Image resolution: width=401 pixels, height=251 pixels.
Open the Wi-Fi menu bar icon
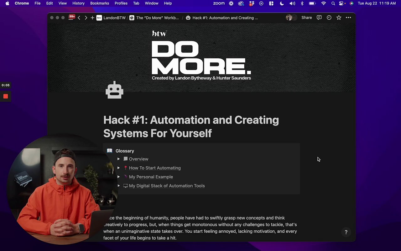[324, 3]
